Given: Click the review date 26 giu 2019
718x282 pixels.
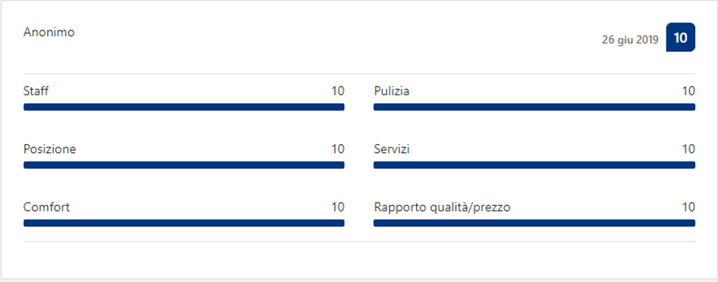Looking at the screenshot, I should [630, 40].
